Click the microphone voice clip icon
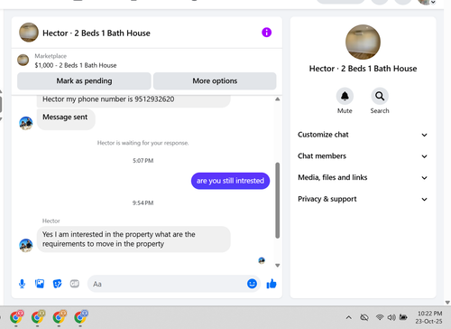This screenshot has height=329, width=451. [x=22, y=284]
